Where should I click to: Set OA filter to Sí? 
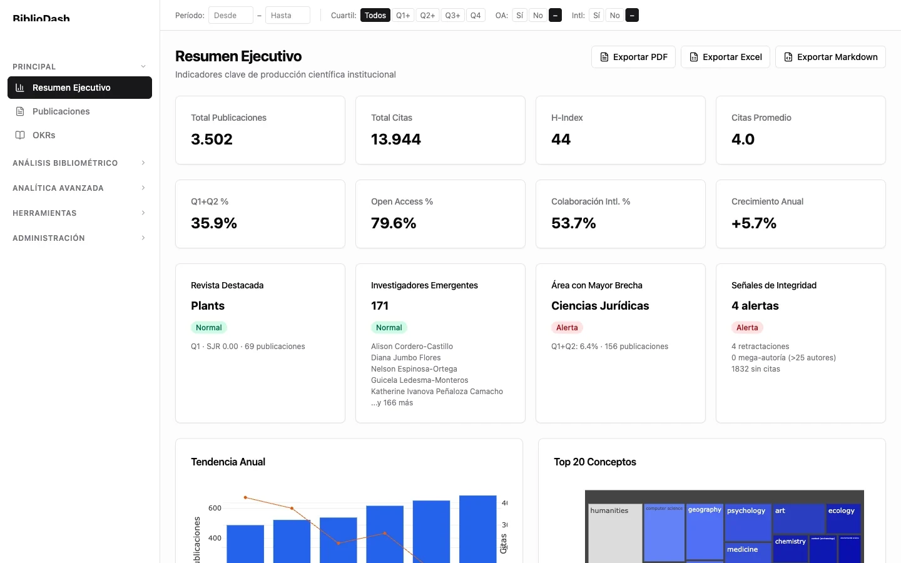[x=520, y=15]
